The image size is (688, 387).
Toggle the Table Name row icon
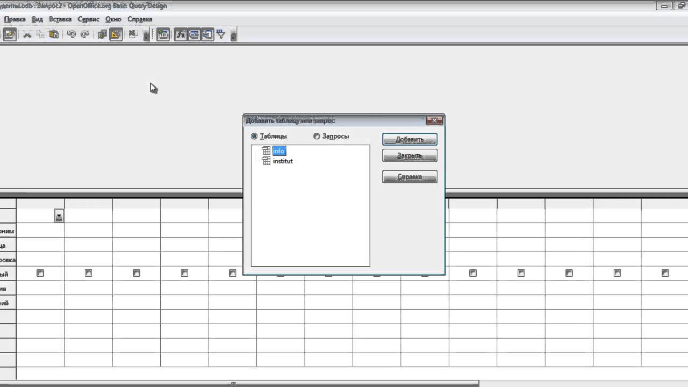[194, 34]
